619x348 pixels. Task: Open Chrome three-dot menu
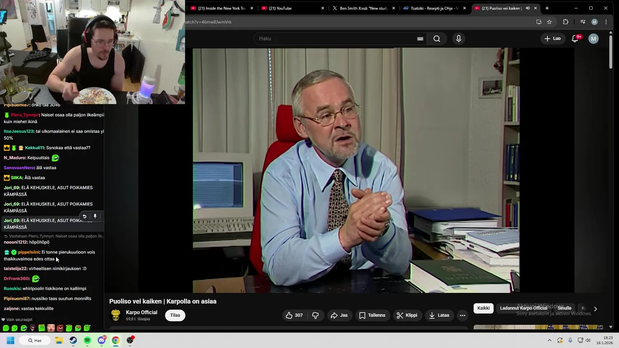[606, 22]
